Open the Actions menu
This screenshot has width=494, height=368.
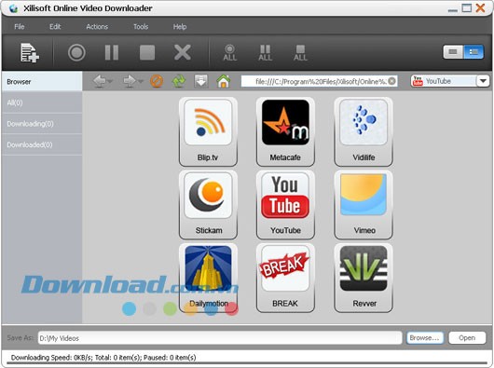(x=97, y=27)
